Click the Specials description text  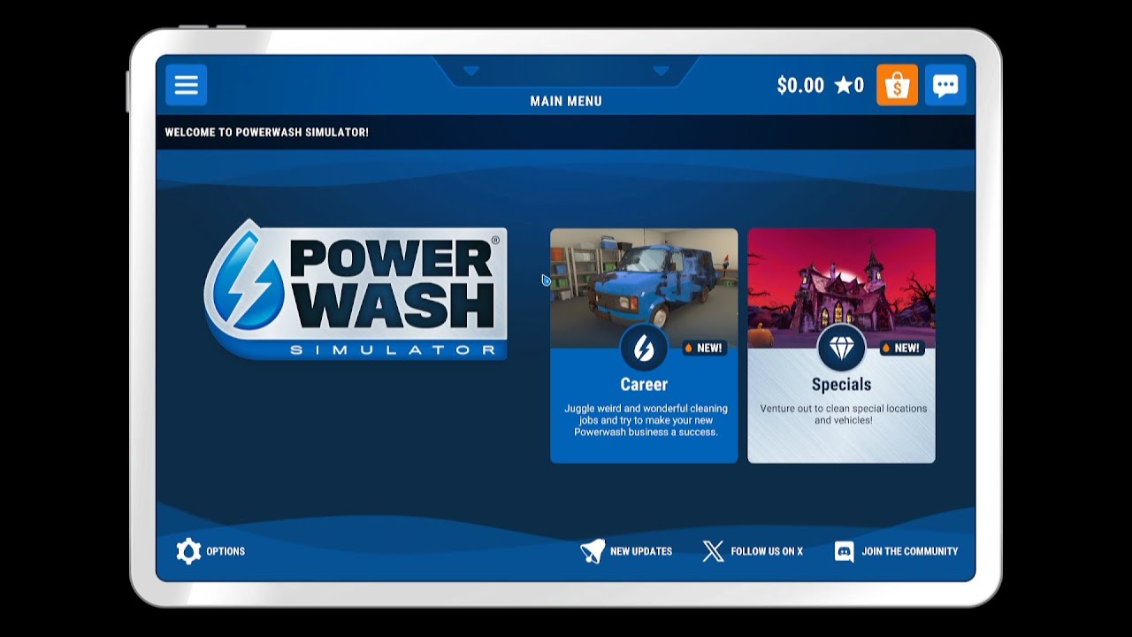[x=844, y=414]
